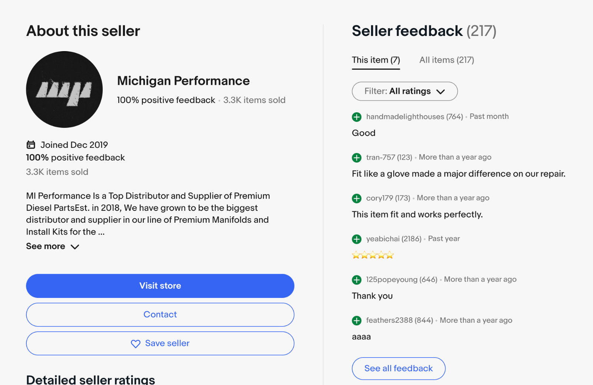Click the Michigan Performance seller logo
593x385 pixels.
(x=64, y=89)
